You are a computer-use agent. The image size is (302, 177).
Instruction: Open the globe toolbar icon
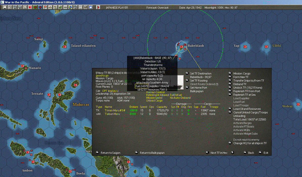(x=70, y=7)
